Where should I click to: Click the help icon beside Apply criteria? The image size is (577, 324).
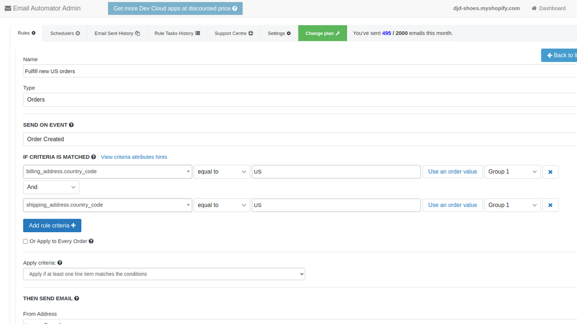click(60, 263)
